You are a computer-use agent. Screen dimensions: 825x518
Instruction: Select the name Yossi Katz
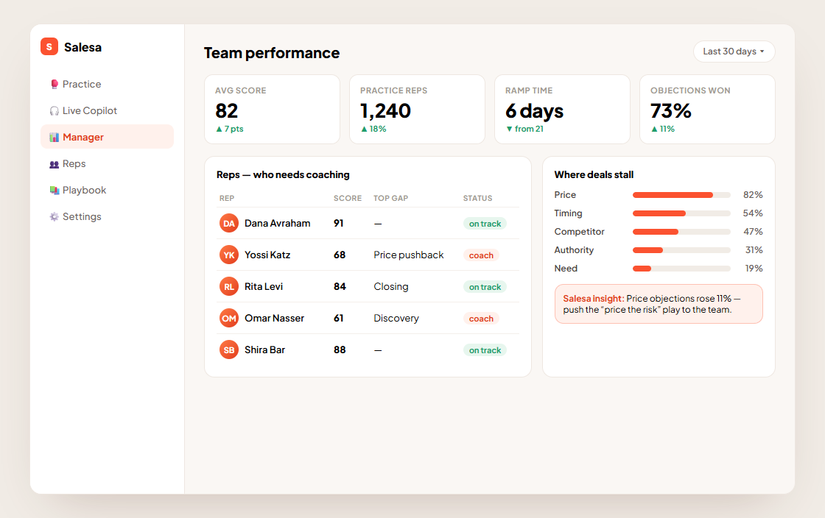tap(267, 255)
